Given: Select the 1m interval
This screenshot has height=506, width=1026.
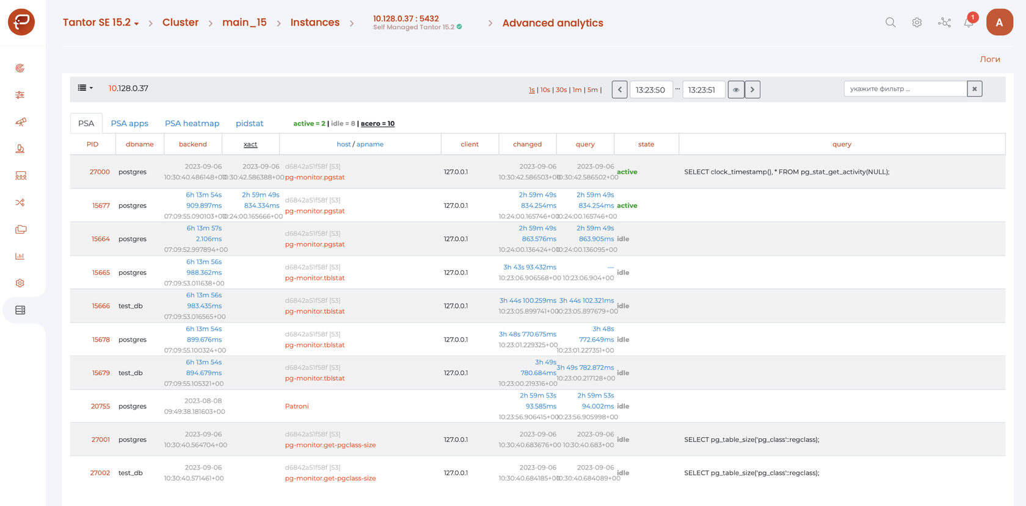Looking at the screenshot, I should 577,90.
